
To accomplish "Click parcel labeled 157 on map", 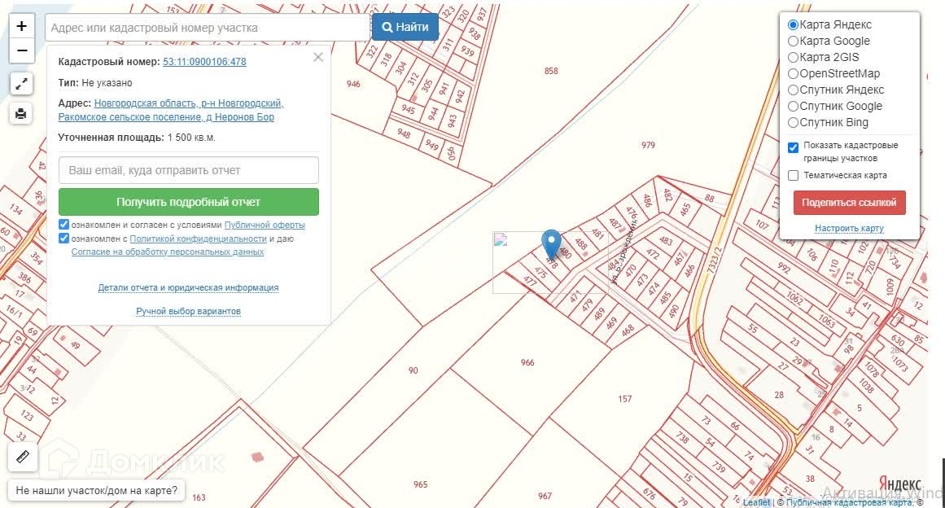I will 625,399.
